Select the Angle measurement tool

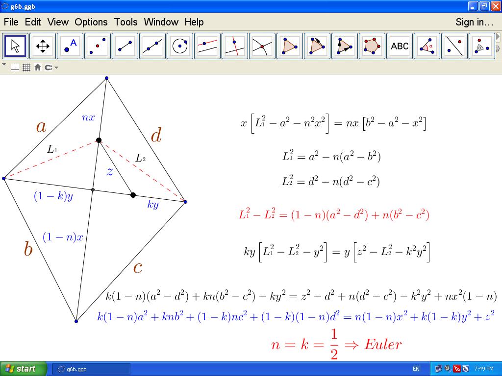[x=427, y=46]
